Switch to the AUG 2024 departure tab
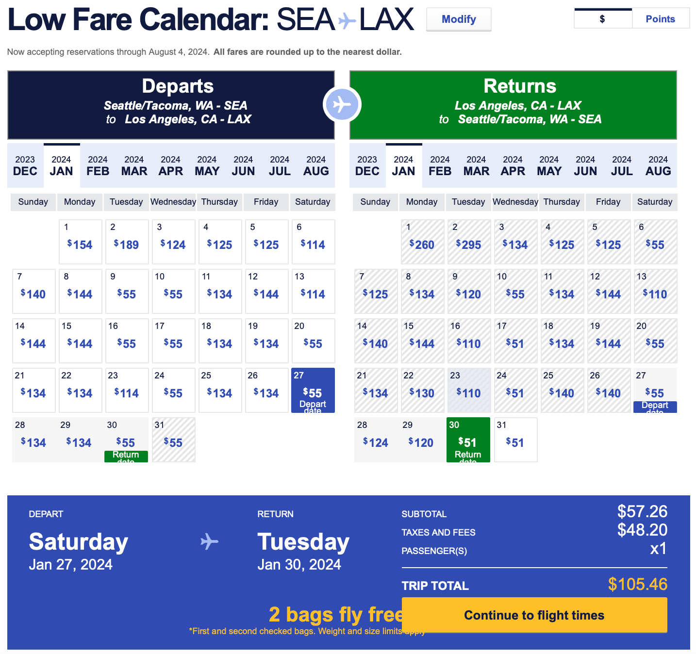The image size is (696, 654). point(316,166)
